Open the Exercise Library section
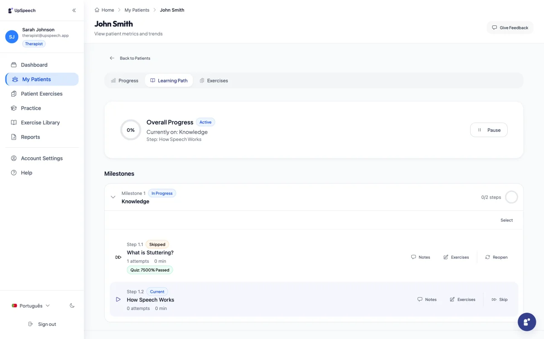 point(40,122)
